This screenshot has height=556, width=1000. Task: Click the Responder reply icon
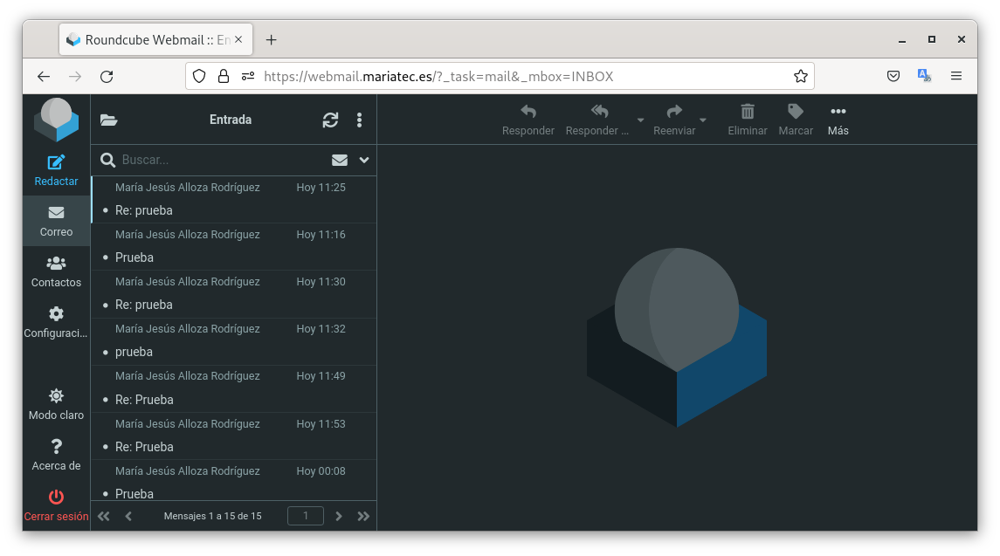(528, 112)
